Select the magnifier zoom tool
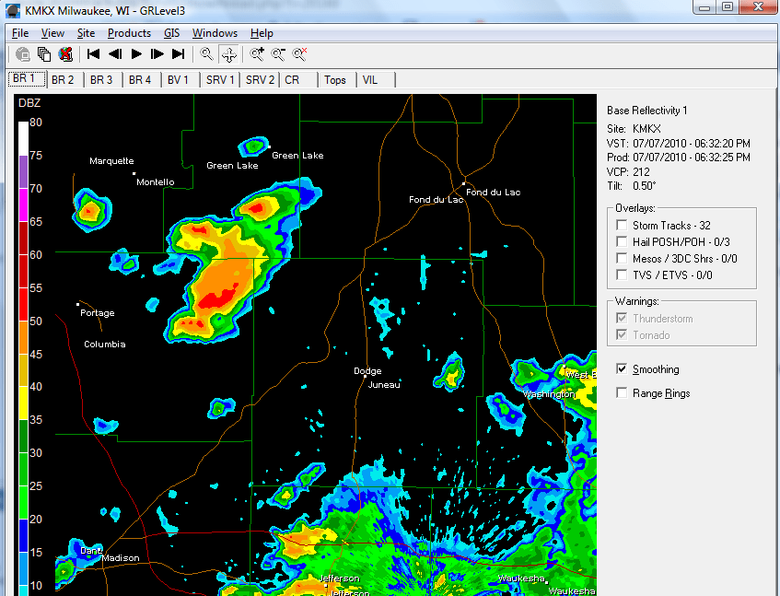Viewport: 780px width, 596px height. (206, 53)
